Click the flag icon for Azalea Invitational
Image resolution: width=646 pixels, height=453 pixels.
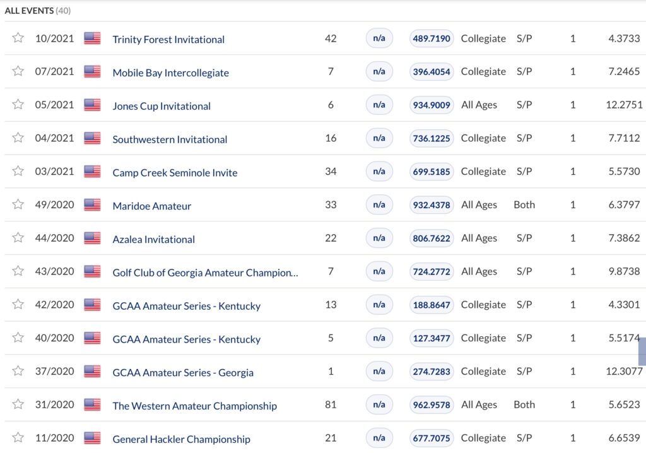point(92,238)
